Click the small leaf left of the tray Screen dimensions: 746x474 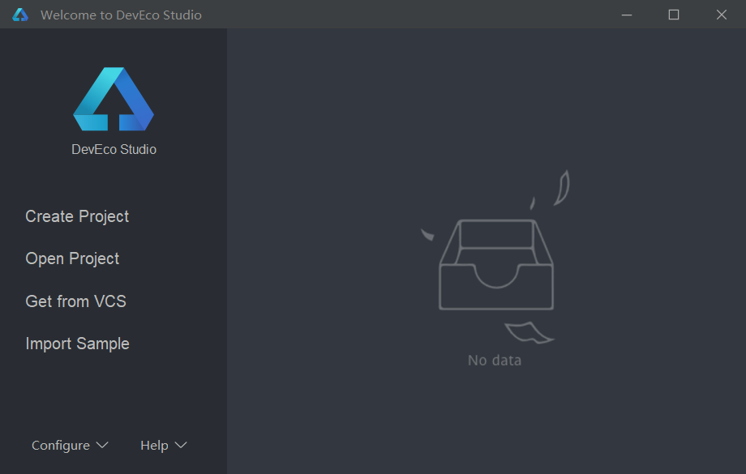pos(427,235)
